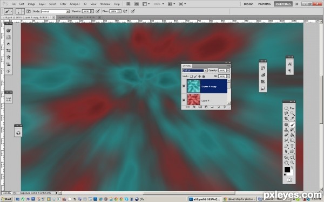
Task: Open the Image menu
Action: click(31, 4)
